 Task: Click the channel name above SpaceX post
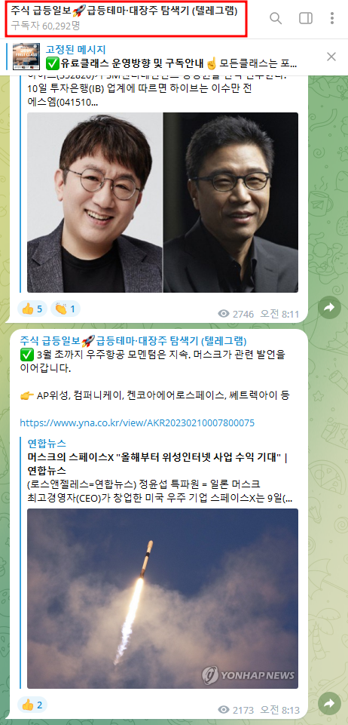pos(133,341)
